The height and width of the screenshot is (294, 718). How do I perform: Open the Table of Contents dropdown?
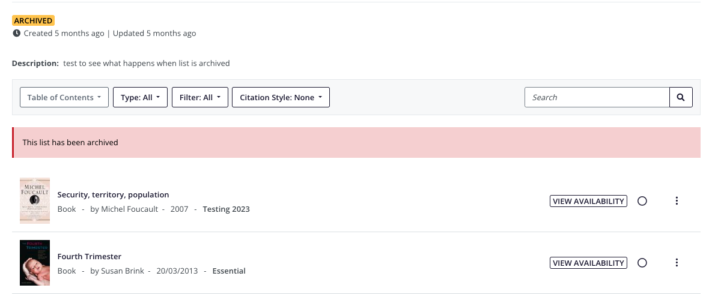(64, 97)
